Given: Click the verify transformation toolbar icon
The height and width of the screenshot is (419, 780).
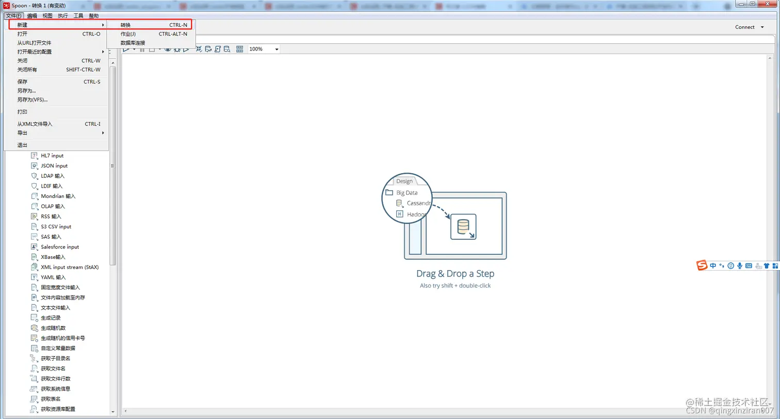Looking at the screenshot, I should (x=199, y=49).
